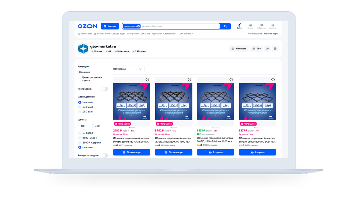Screen dimensions: 357x201
Task: Click the shop info icon
Action: click(275, 49)
